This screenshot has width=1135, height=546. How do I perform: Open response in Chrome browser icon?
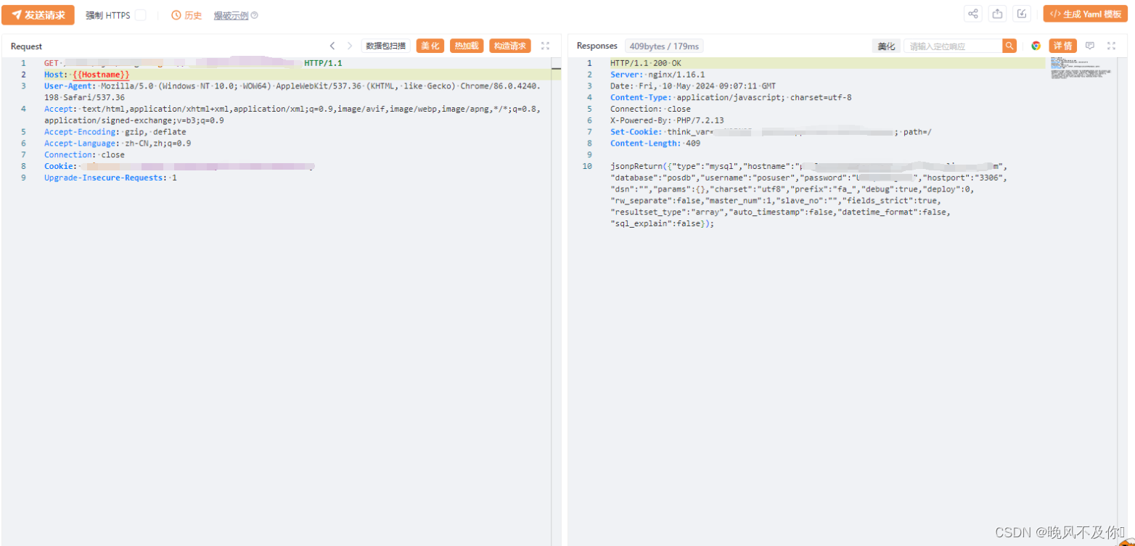(x=1036, y=46)
